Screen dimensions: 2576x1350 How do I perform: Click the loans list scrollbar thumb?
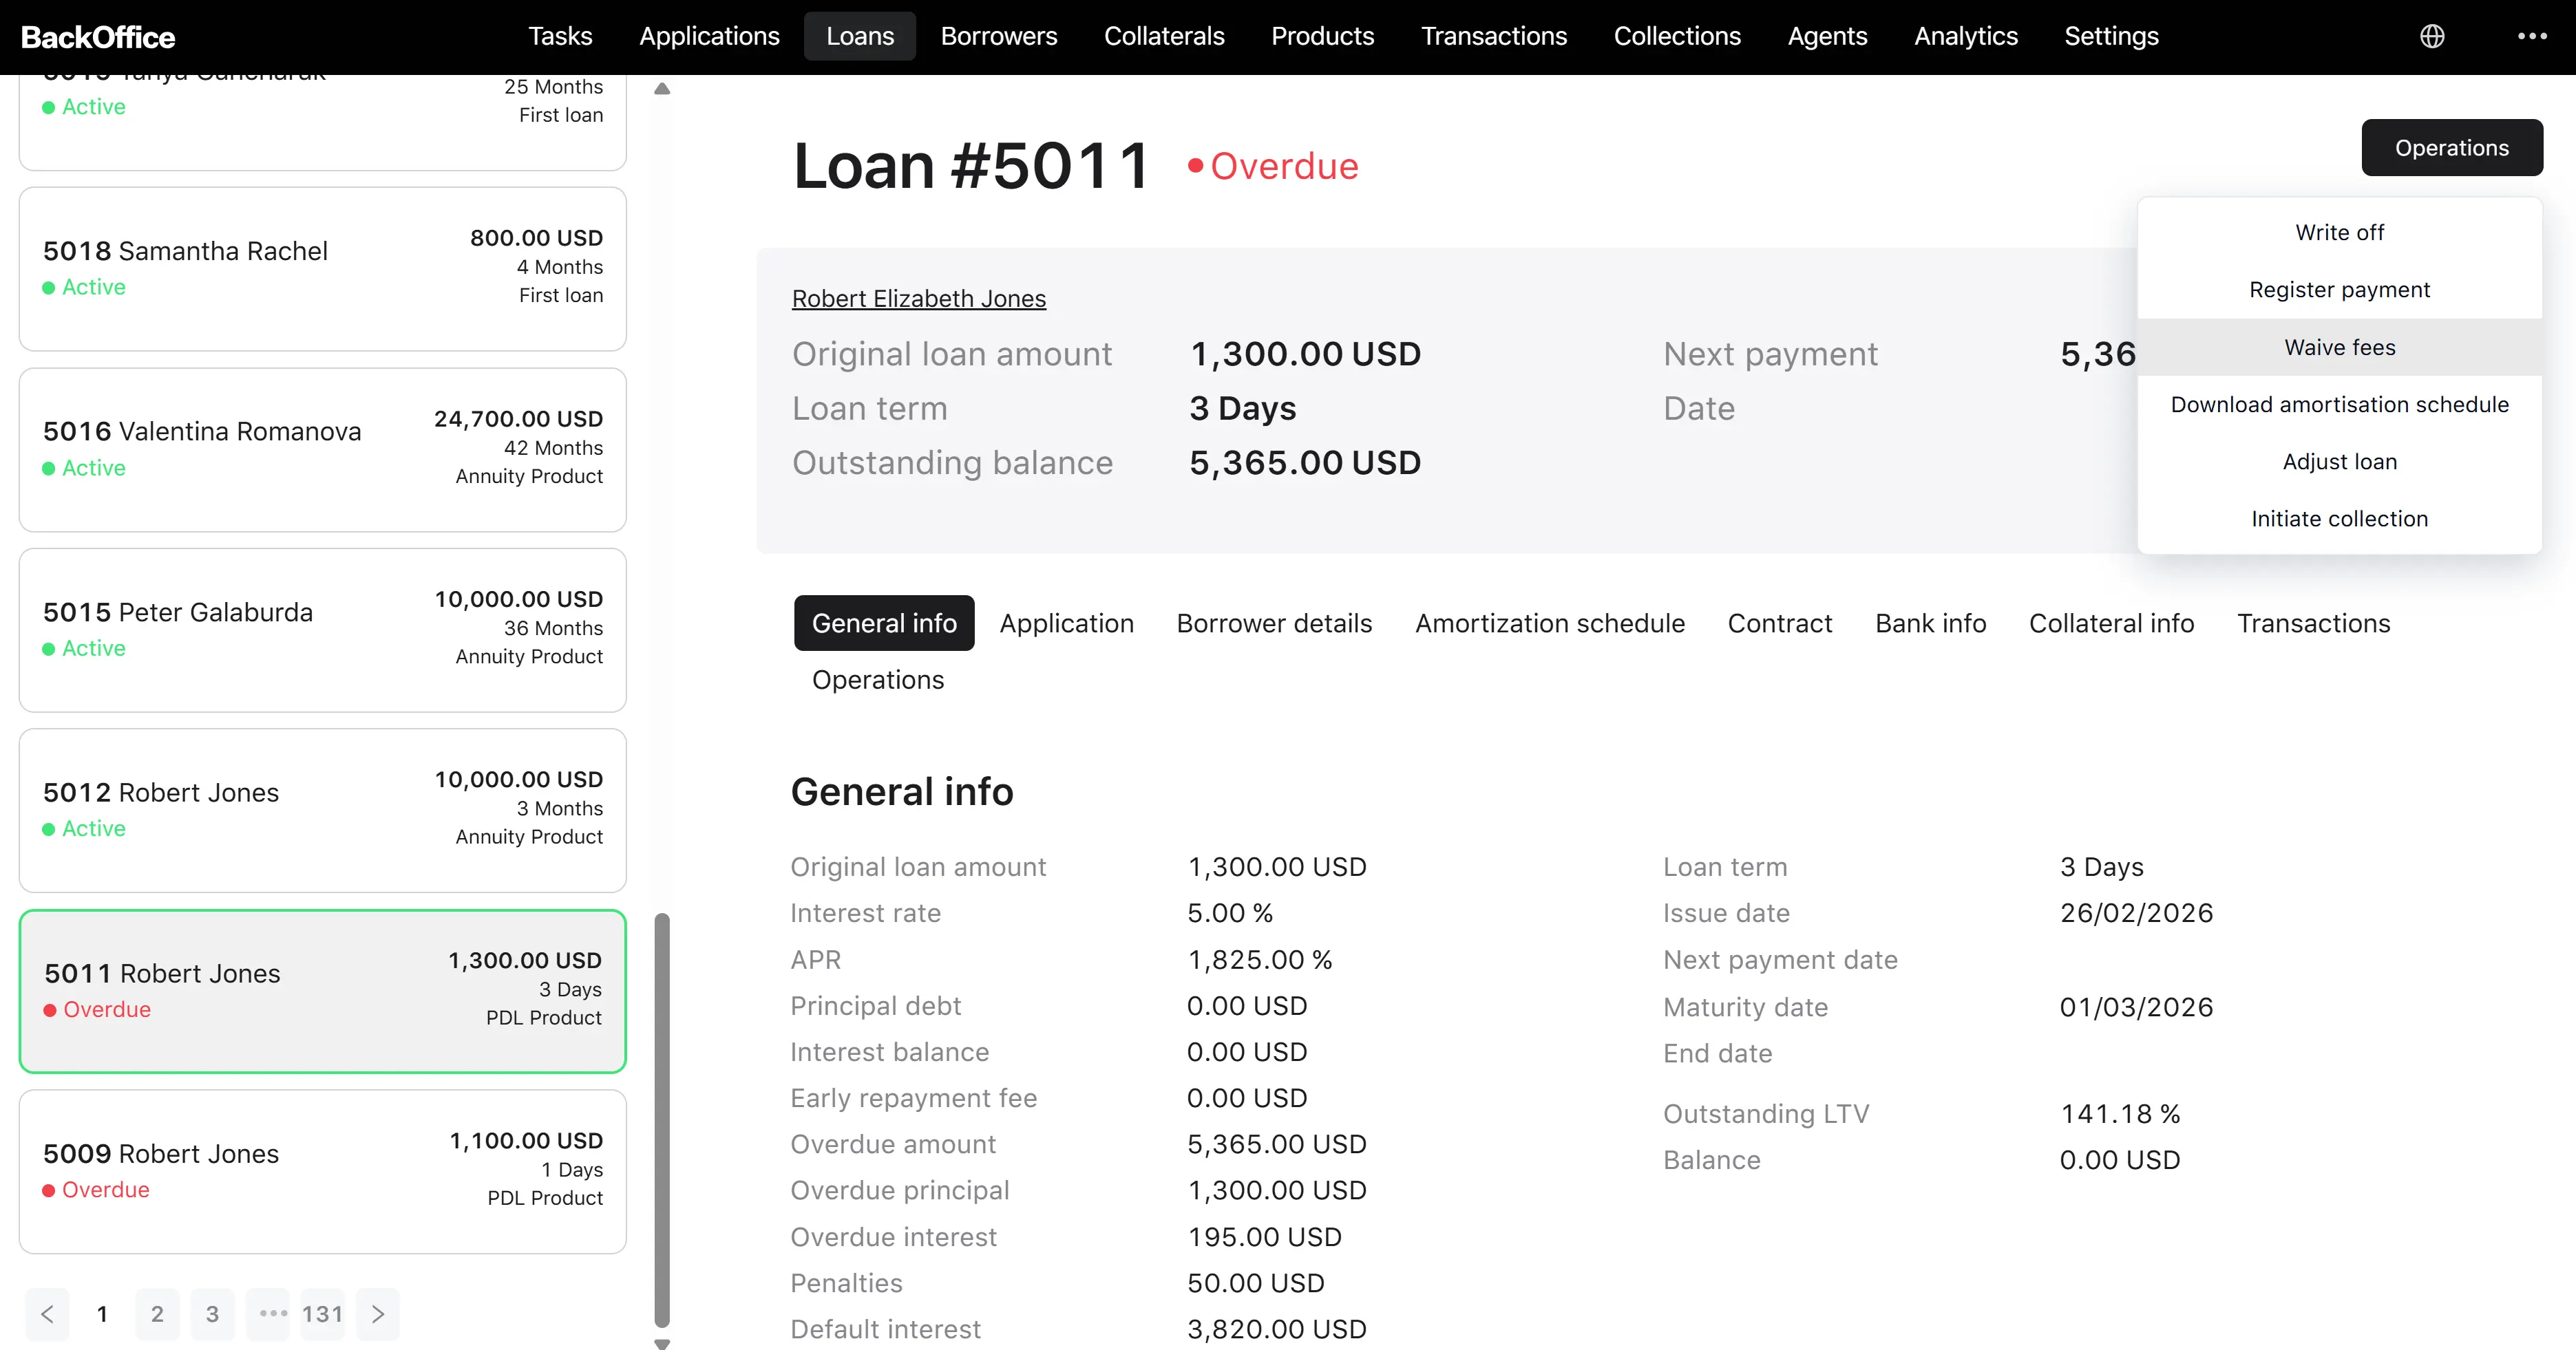point(662,1119)
